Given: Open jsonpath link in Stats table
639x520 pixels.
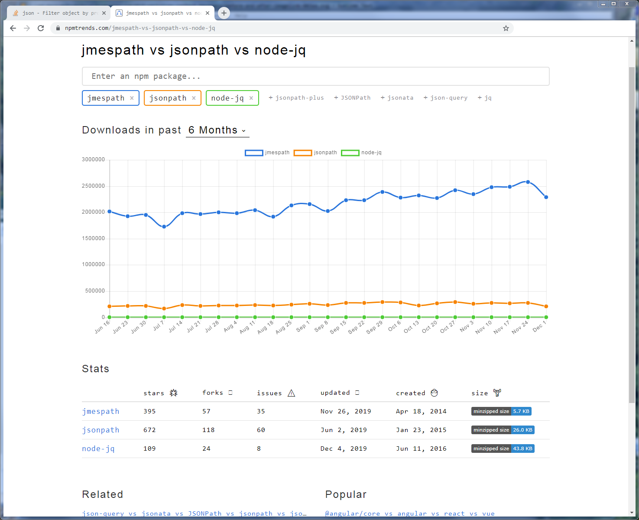Looking at the screenshot, I should coord(101,430).
